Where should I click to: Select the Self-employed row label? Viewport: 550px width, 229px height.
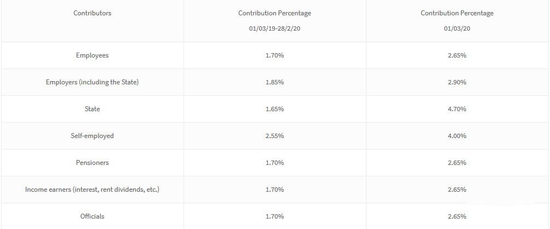[92, 136]
